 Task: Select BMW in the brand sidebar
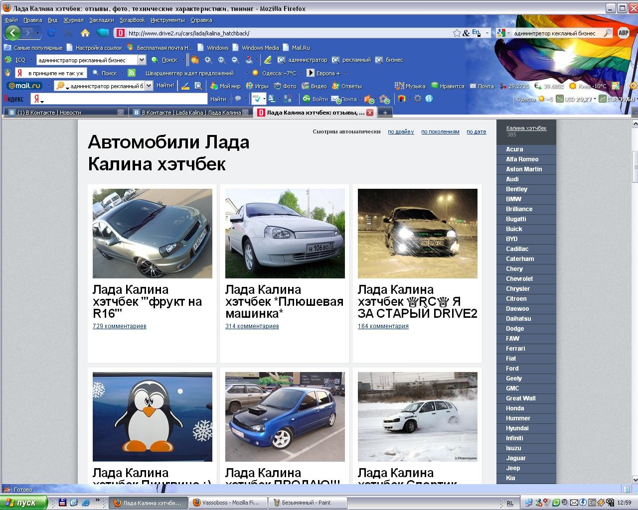point(513,199)
